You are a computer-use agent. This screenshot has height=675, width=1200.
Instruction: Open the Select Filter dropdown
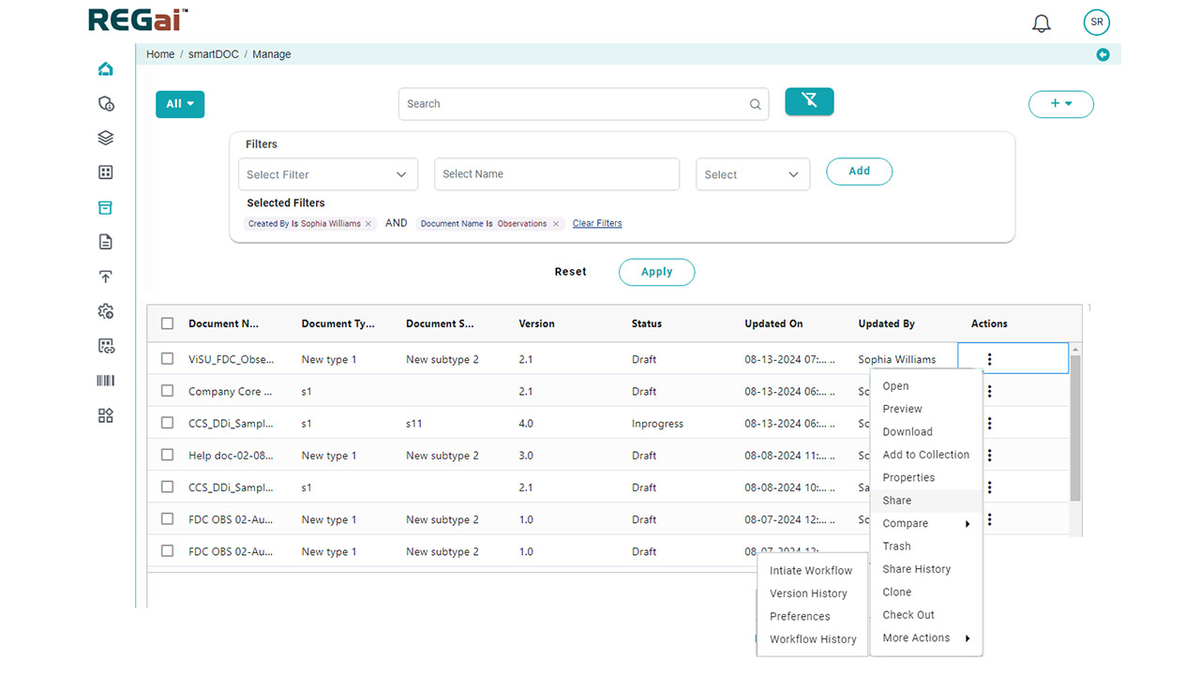point(327,174)
